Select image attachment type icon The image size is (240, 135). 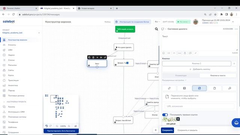point(199,88)
